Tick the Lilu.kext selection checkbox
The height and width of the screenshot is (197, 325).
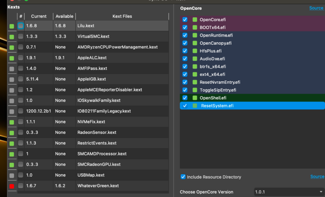(21, 26)
